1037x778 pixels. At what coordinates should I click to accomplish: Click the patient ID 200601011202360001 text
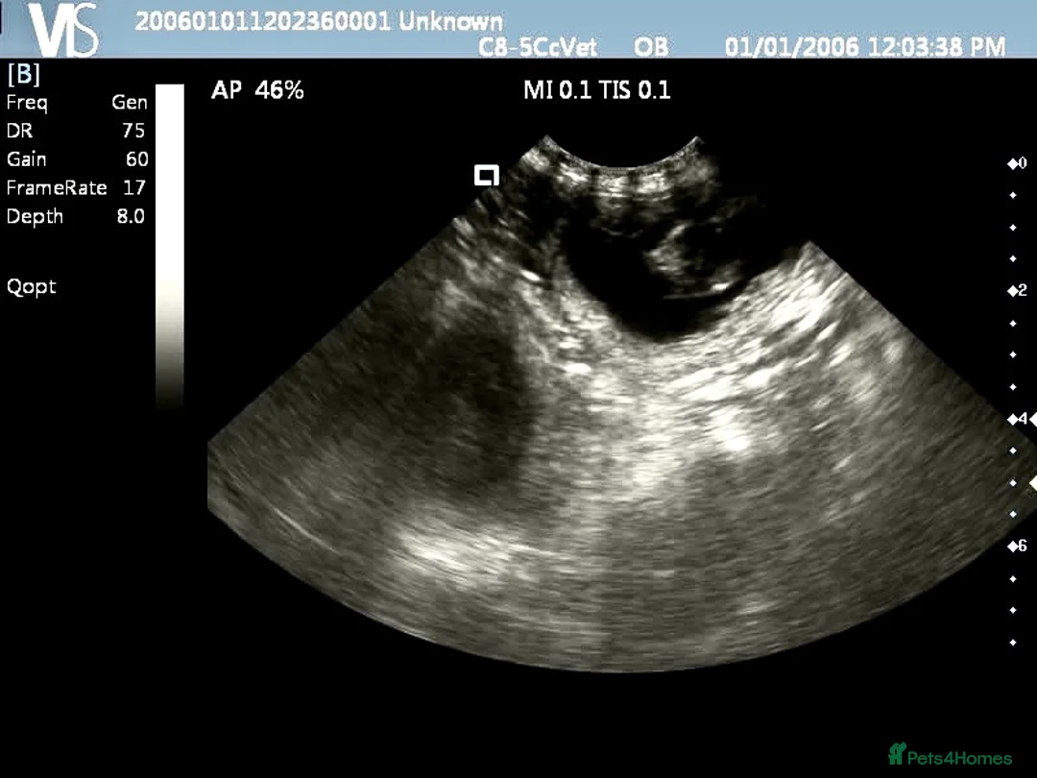[263, 21]
